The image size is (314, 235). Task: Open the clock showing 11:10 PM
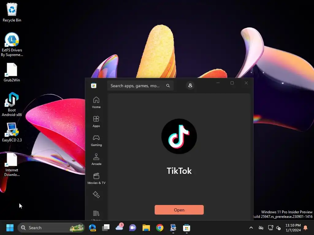(293, 228)
